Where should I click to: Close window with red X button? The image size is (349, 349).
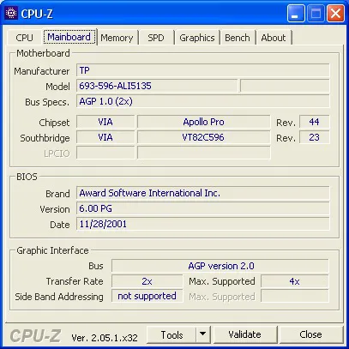point(335,13)
